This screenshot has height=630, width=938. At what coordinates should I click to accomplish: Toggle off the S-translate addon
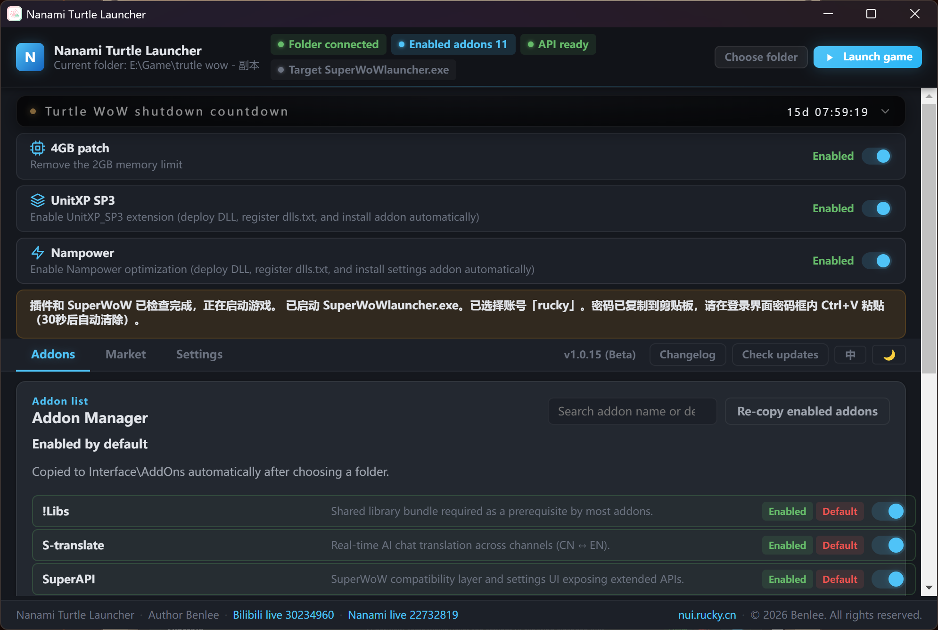tap(888, 545)
